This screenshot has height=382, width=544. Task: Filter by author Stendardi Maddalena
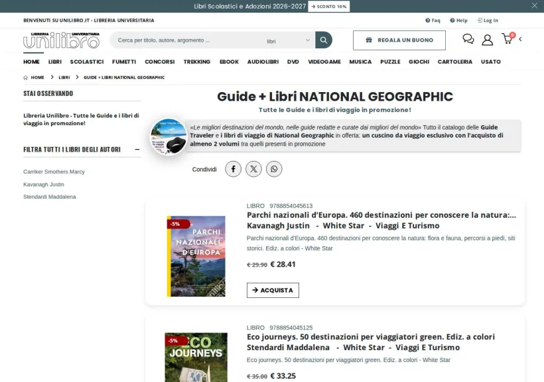click(49, 197)
